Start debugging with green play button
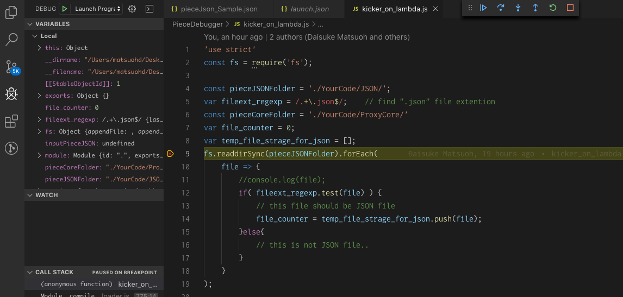 pyautogui.click(x=65, y=9)
